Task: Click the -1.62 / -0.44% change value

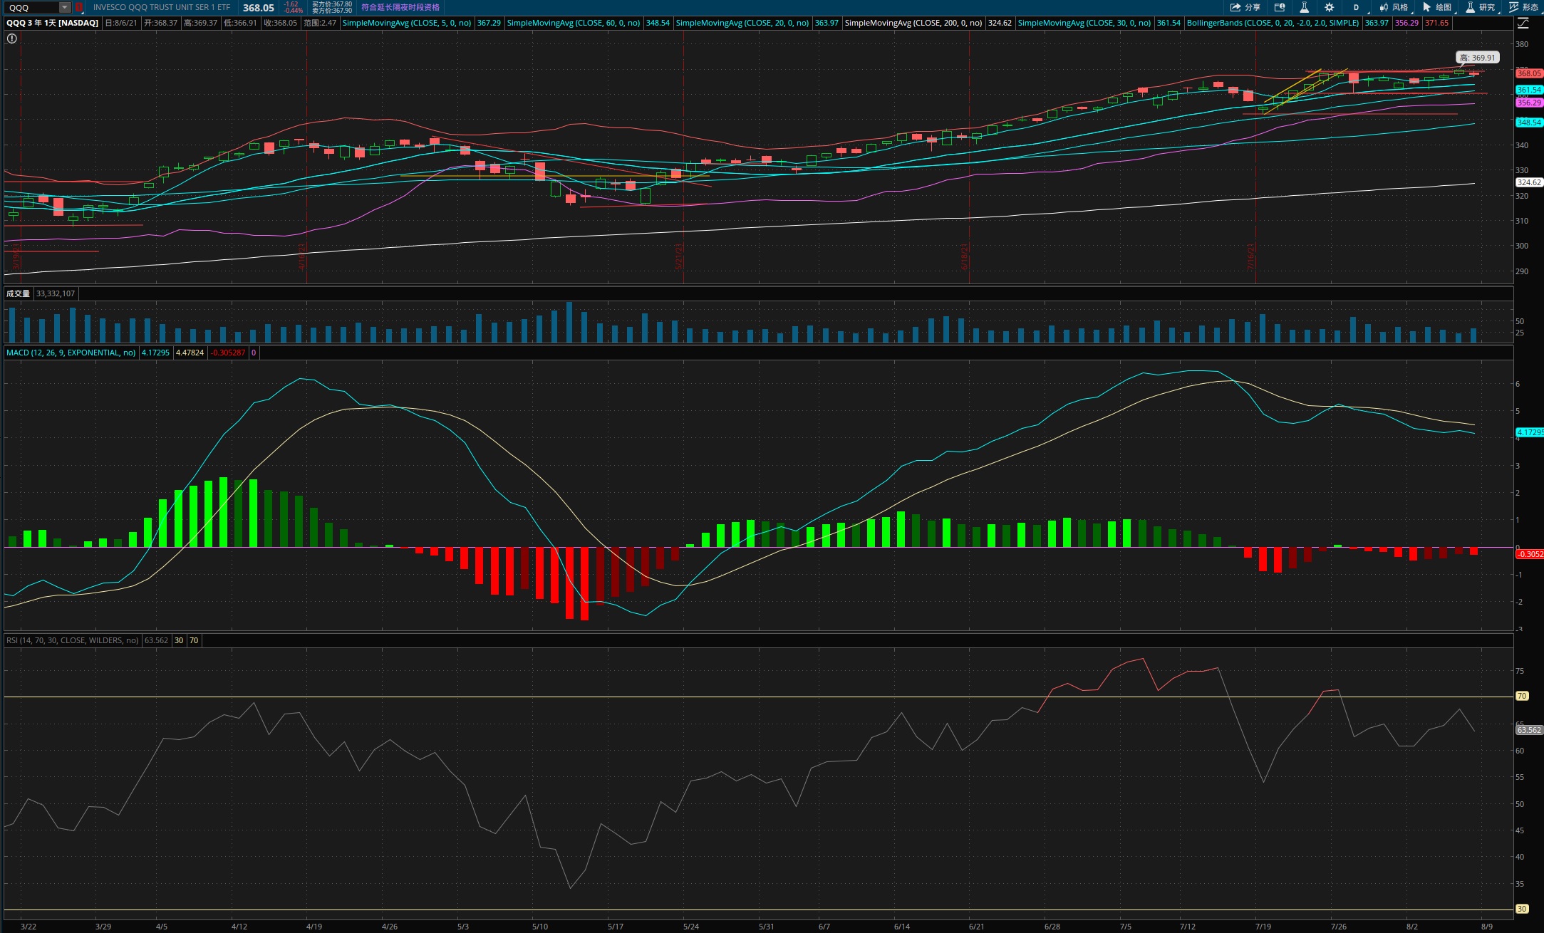Action: pos(293,7)
